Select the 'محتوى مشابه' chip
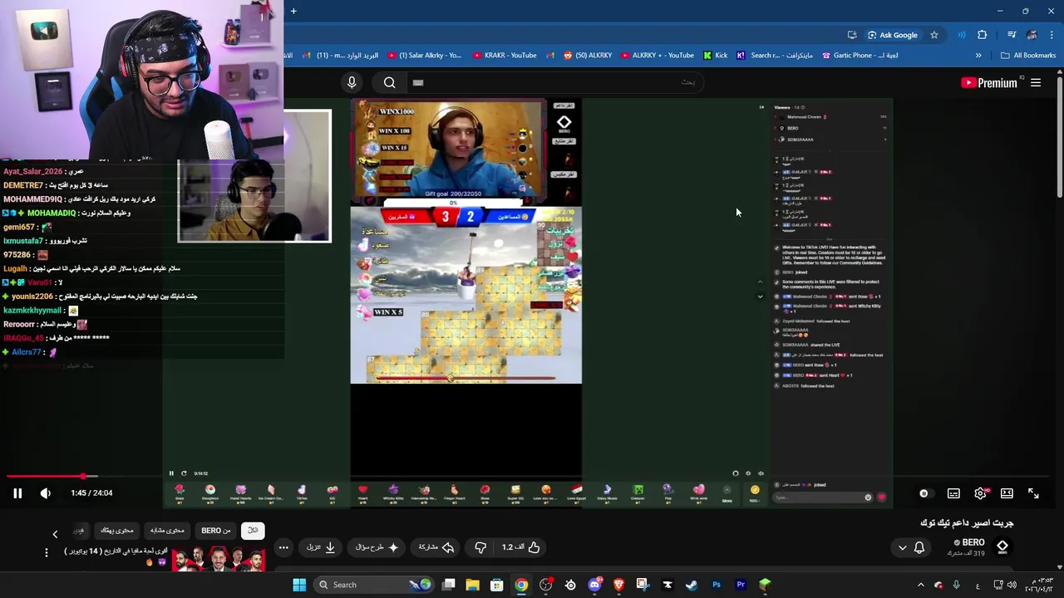1064x598 pixels. 167,531
